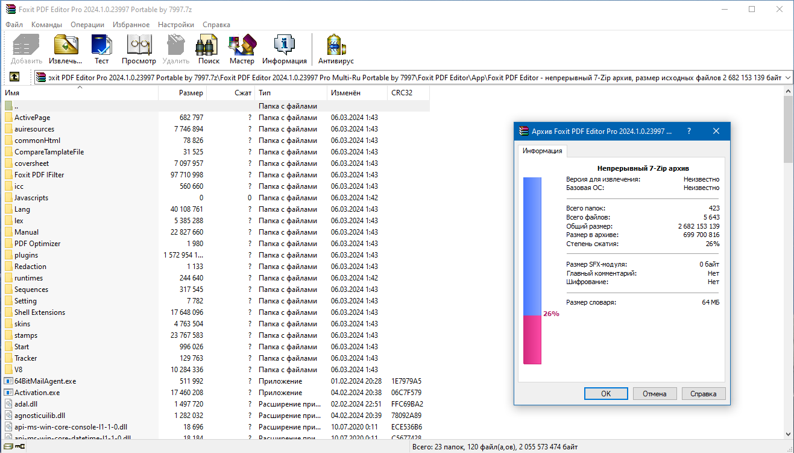794x453 pixels.
Task: Click the Manual folder name
Action: [27, 232]
